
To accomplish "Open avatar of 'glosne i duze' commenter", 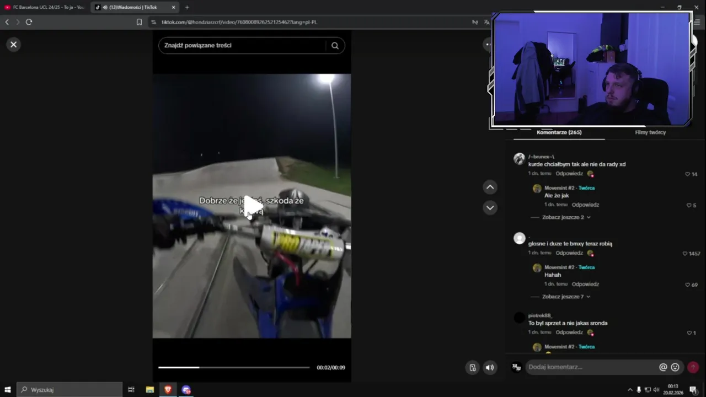I will tap(519, 238).
